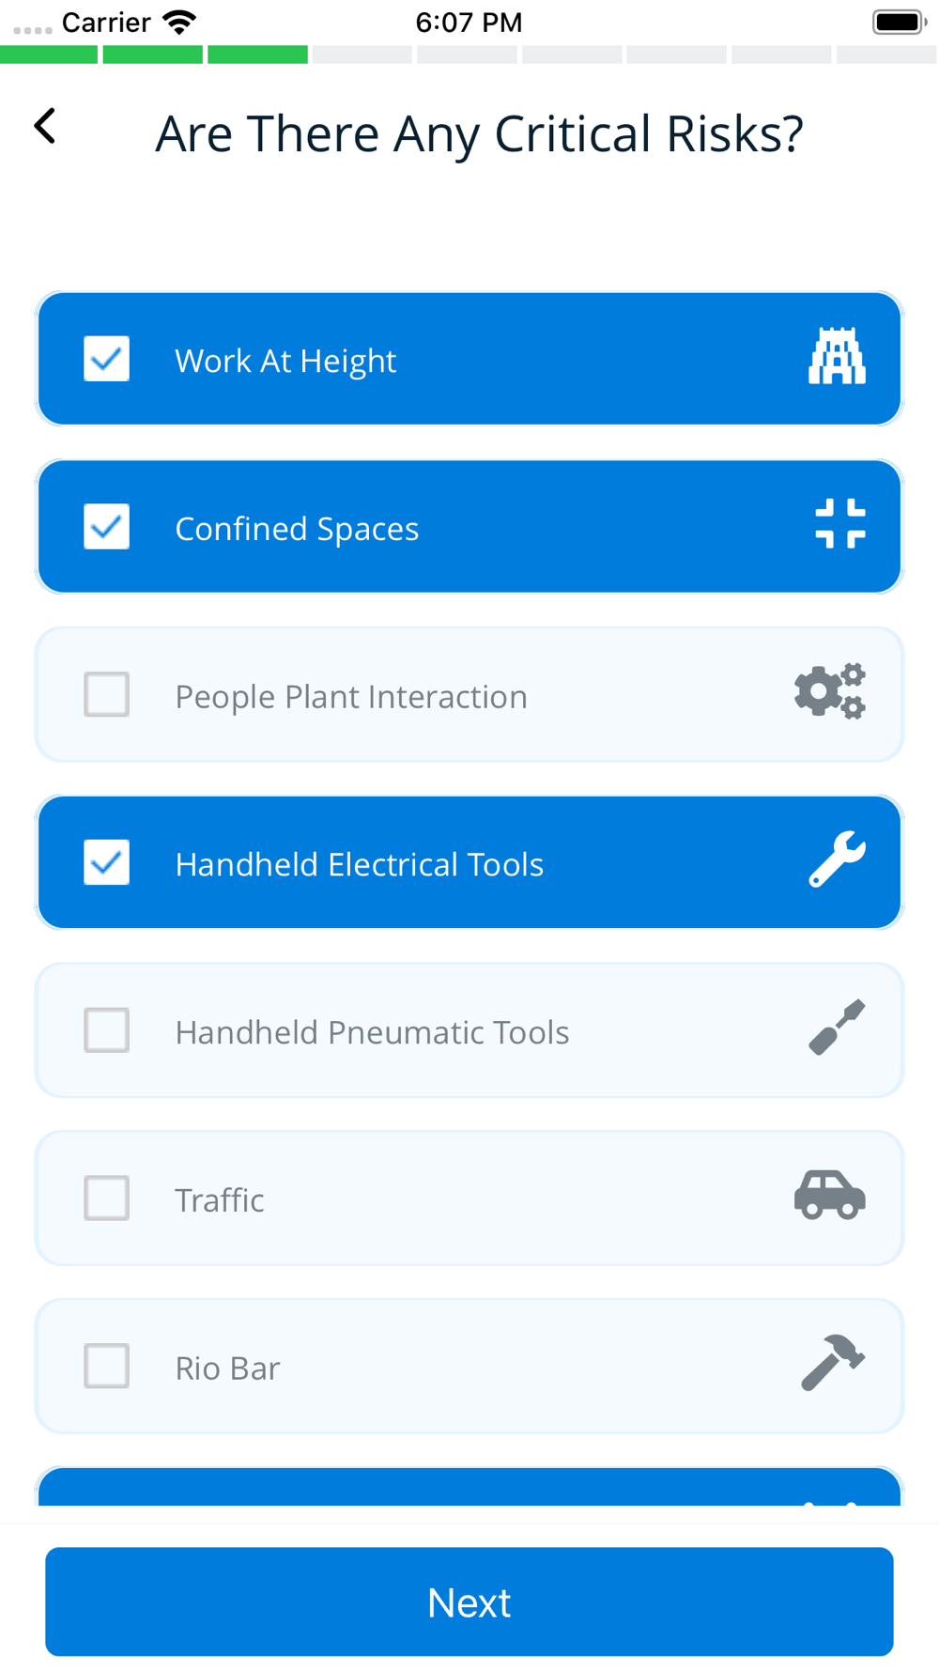939x1670 pixels.
Task: Go back using the left arrow
Action: pyautogui.click(x=45, y=126)
